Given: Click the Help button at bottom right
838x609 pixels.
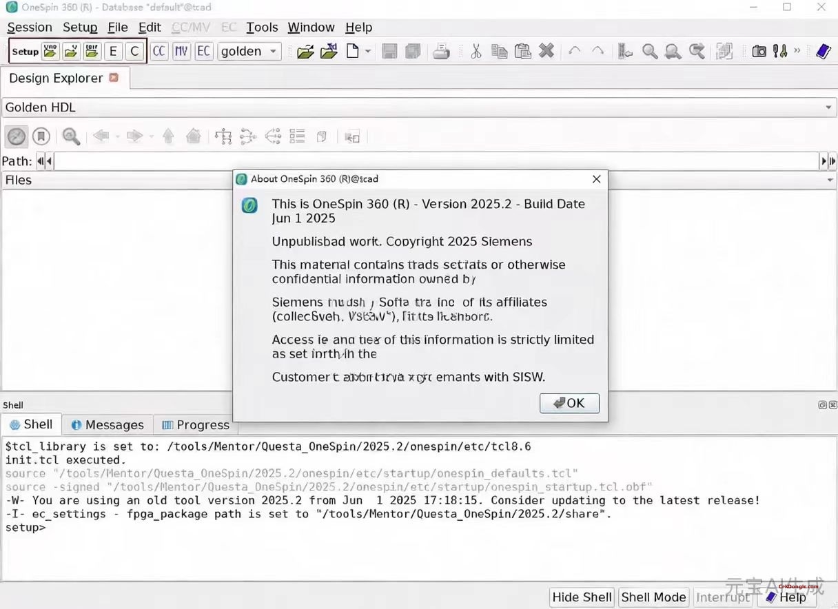Looking at the screenshot, I should (x=786, y=597).
